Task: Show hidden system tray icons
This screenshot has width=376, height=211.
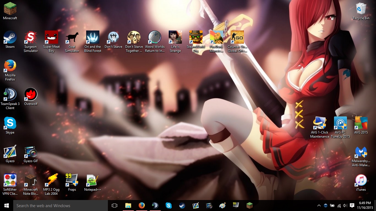Action: pyautogui.click(x=319, y=206)
